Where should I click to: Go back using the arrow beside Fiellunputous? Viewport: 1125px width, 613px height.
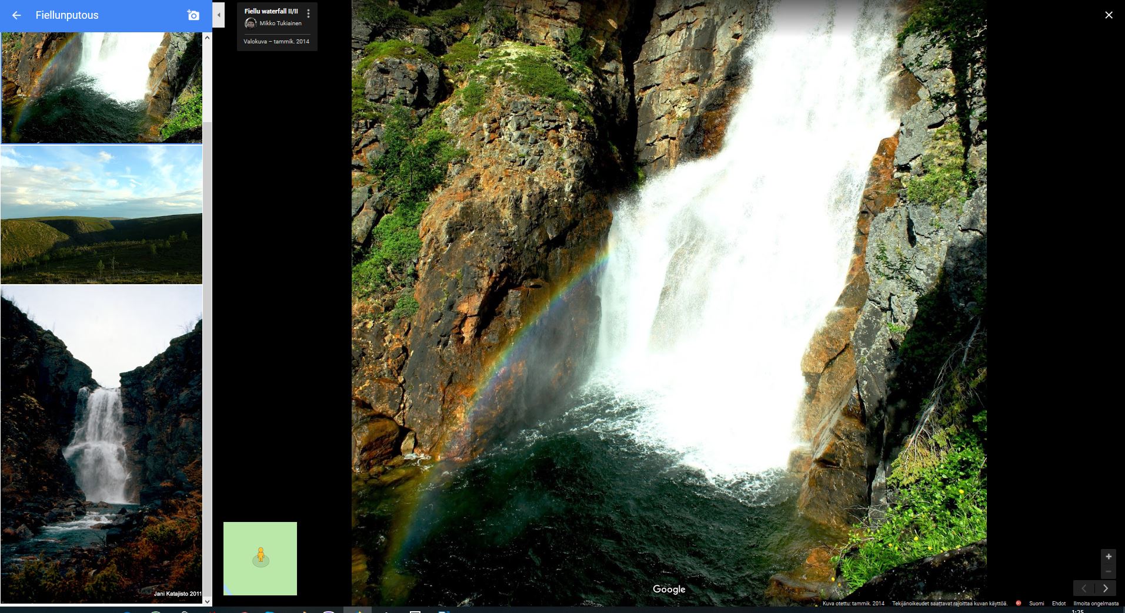coord(16,15)
